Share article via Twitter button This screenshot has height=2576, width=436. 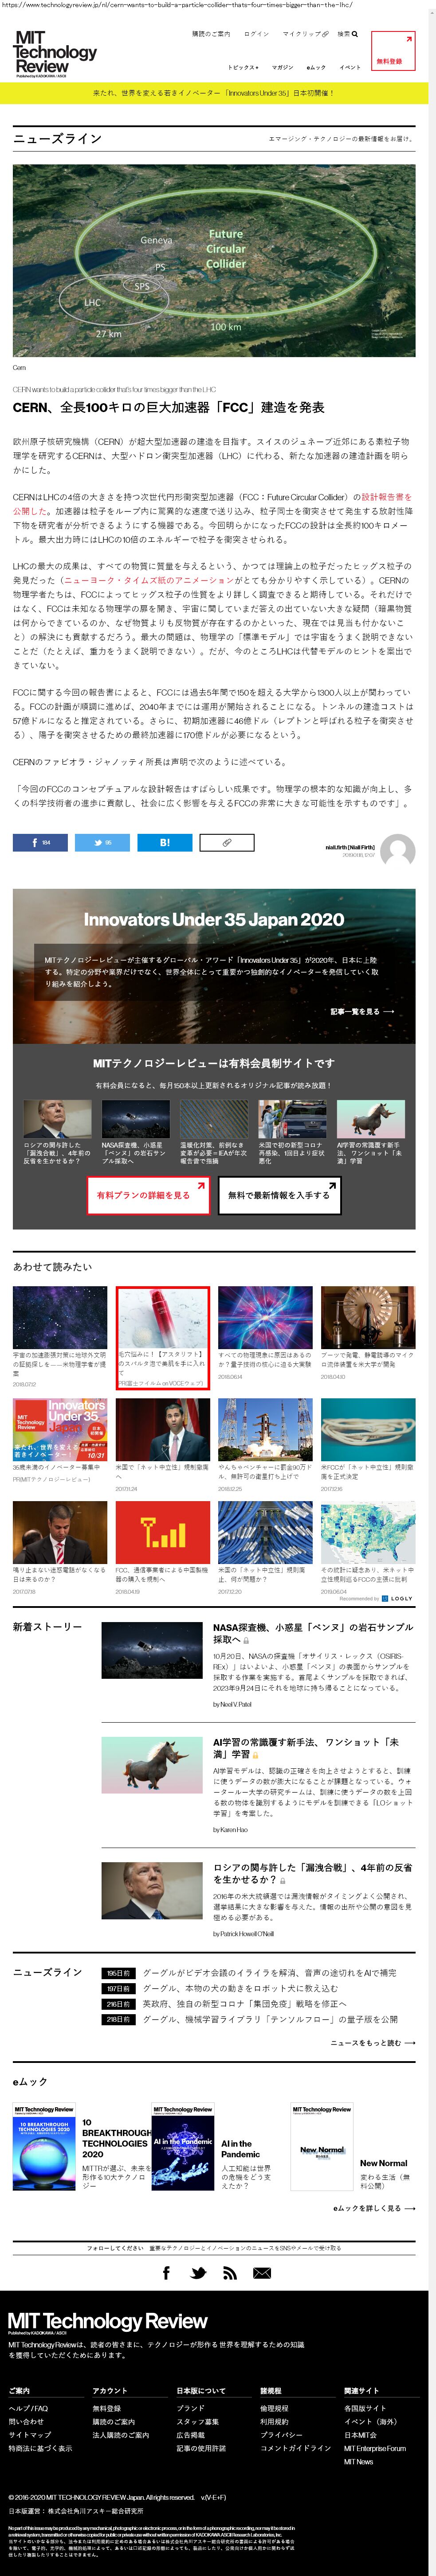pos(102,842)
